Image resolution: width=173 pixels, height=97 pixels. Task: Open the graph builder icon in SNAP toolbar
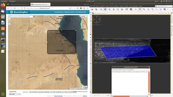pyautogui.click(x=127, y=9)
